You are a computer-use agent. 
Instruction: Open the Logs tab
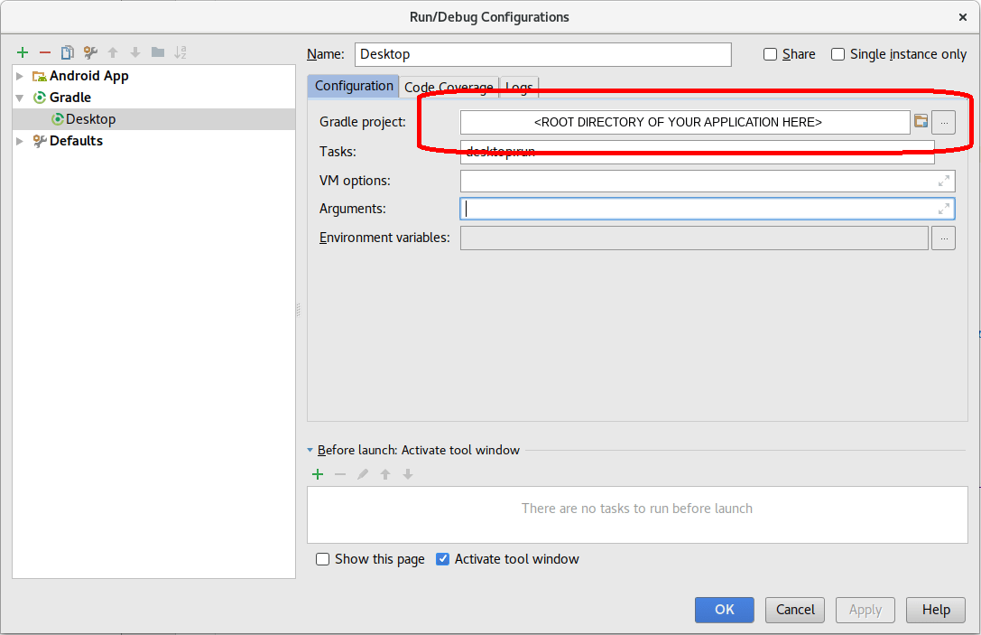(x=518, y=86)
